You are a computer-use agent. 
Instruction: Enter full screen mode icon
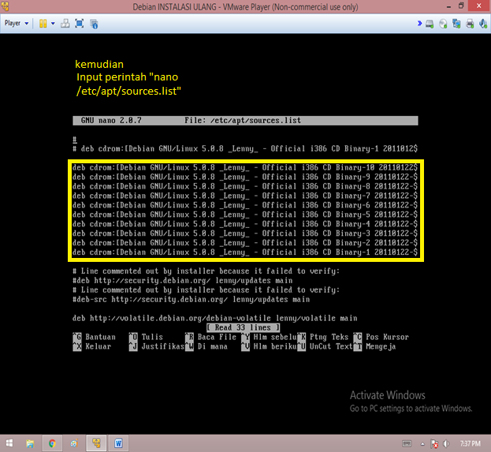click(80, 24)
